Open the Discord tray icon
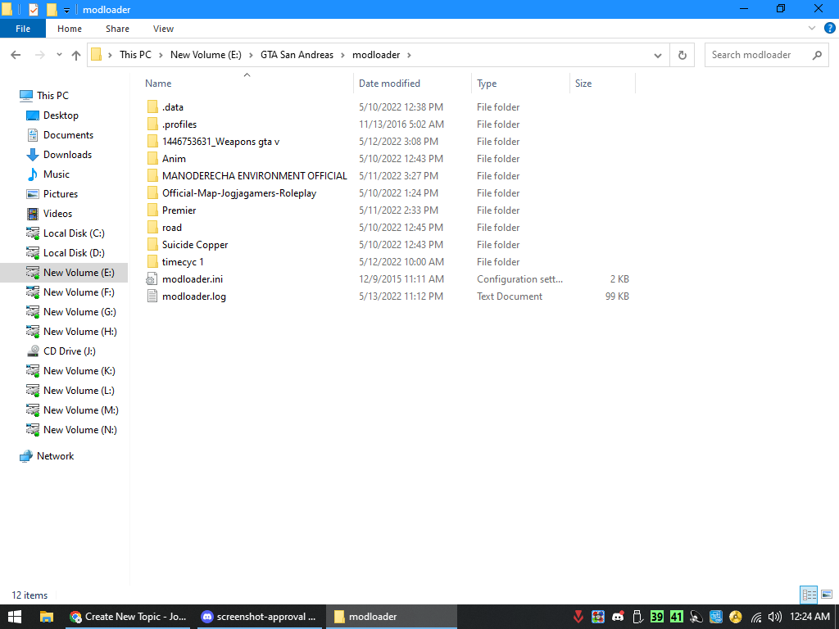Viewport: 839px width, 629px height. point(618,617)
